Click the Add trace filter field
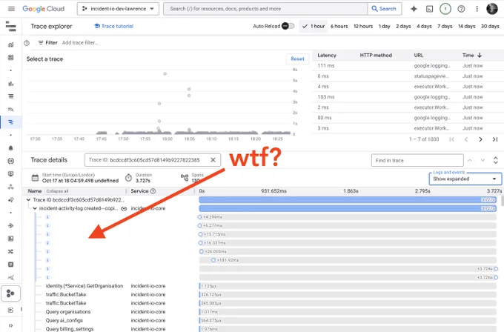504x332 pixels. pos(80,43)
